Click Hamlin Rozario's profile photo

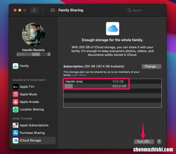33,34
